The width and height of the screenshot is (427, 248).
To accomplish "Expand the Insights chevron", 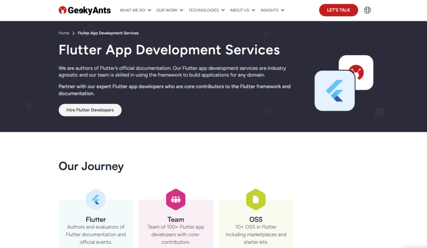I will pos(283,10).
